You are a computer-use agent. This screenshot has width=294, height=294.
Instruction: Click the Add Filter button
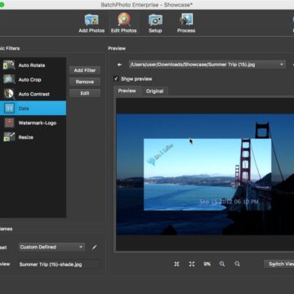point(85,70)
